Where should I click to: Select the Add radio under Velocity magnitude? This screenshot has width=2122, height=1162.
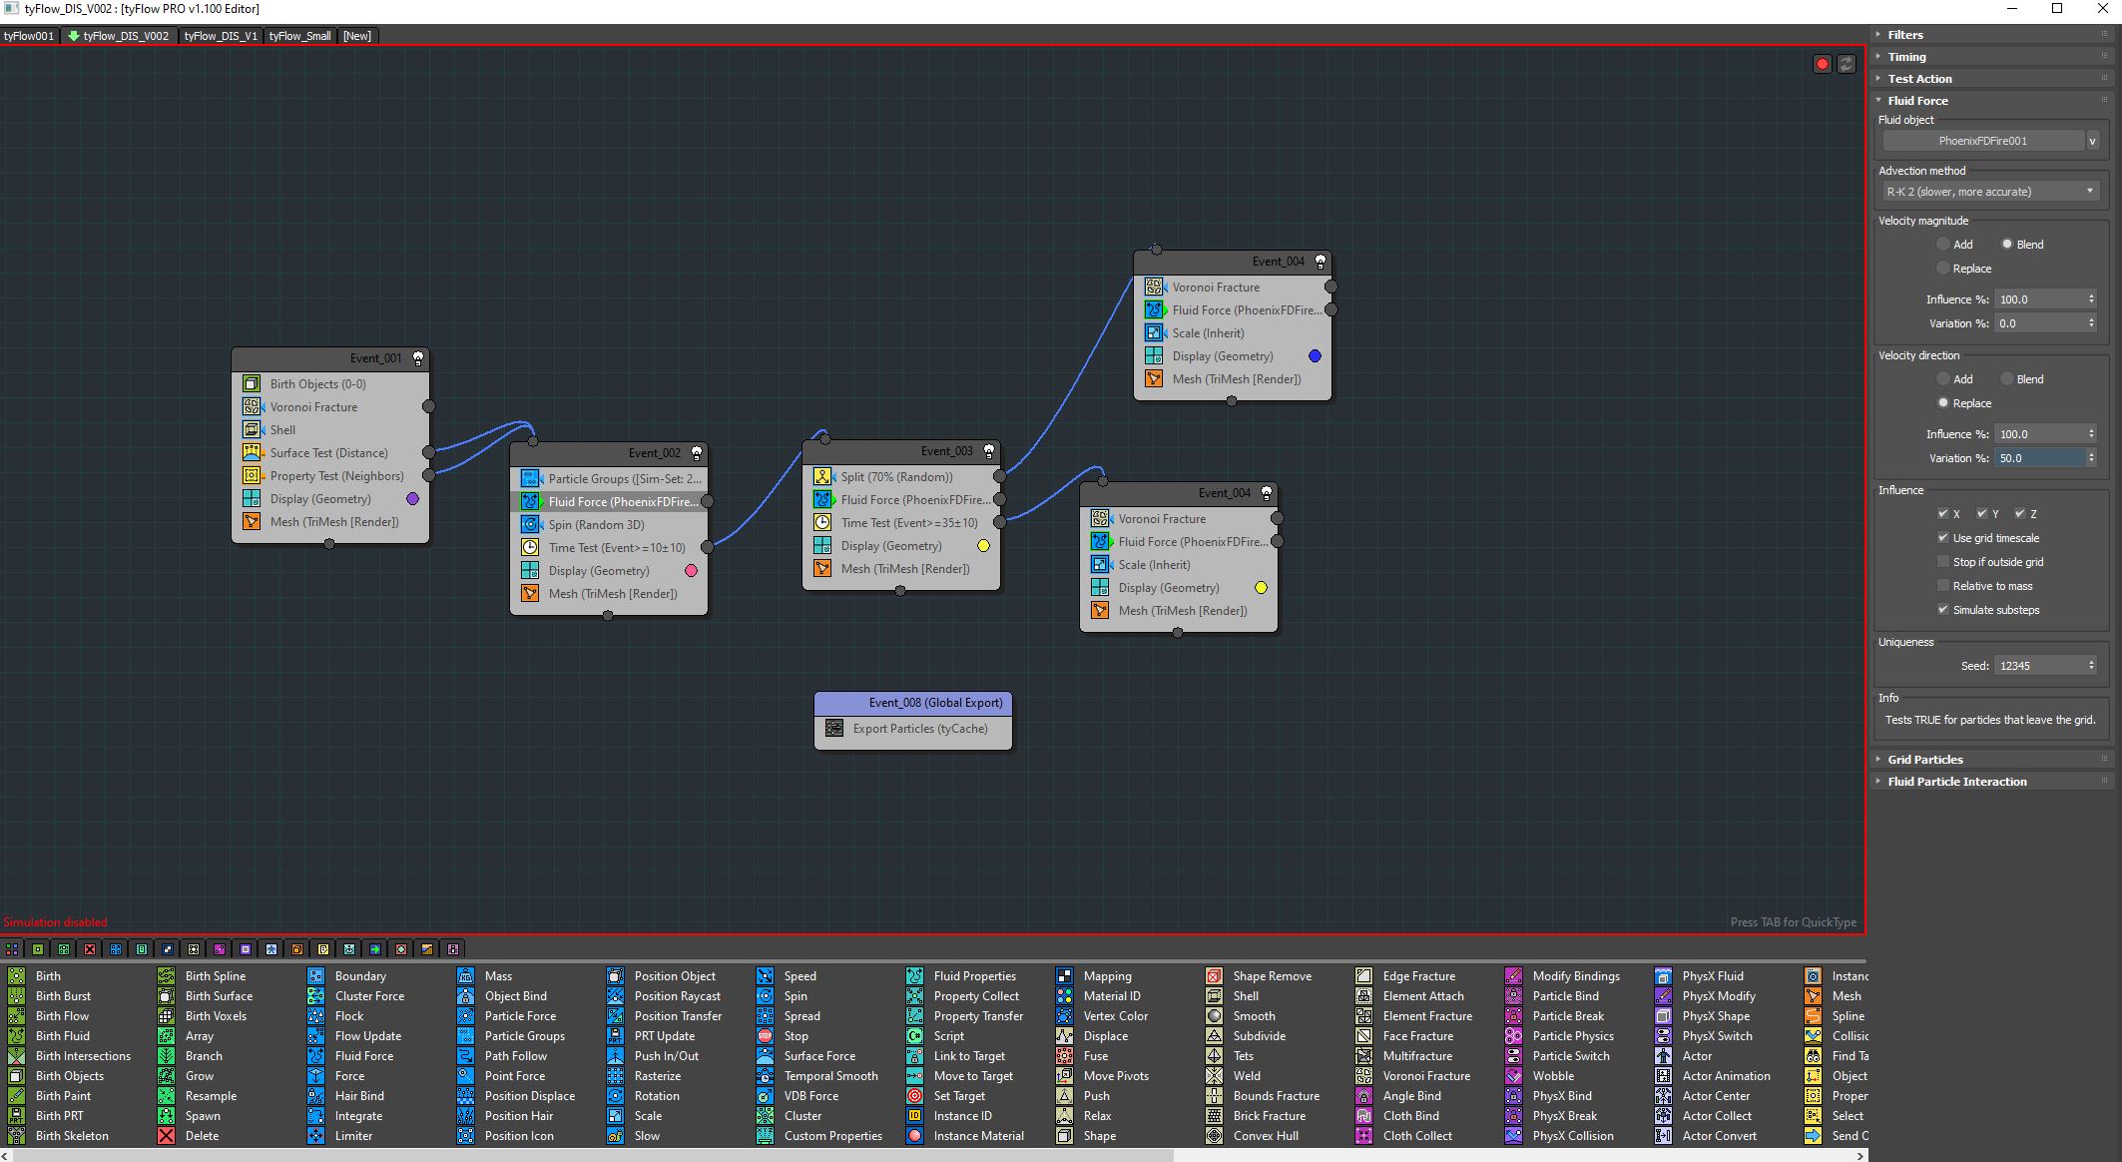(x=1942, y=245)
